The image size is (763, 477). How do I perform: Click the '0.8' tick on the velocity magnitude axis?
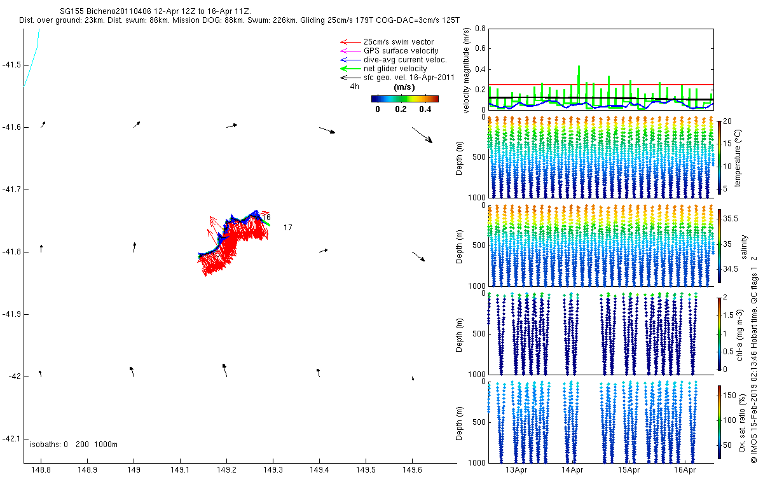coord(480,29)
